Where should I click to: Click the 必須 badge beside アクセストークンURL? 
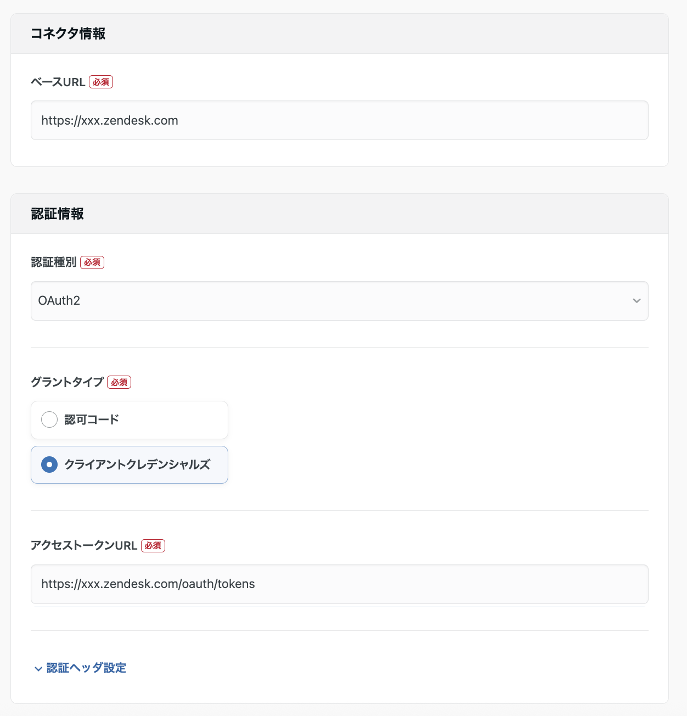point(153,546)
